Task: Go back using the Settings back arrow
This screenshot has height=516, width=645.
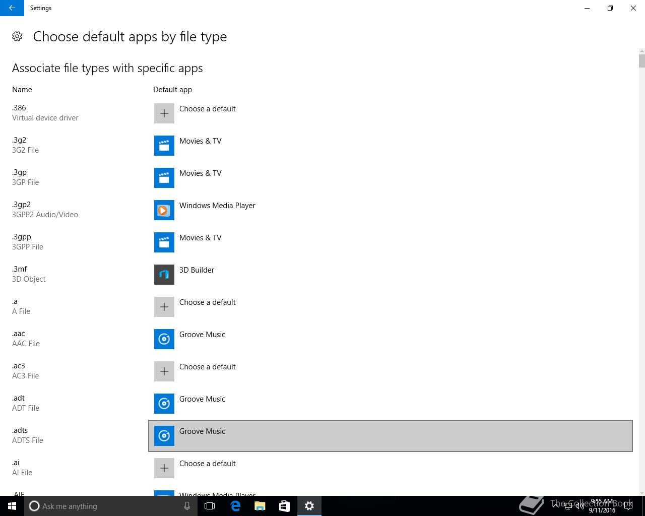Action: pos(12,8)
